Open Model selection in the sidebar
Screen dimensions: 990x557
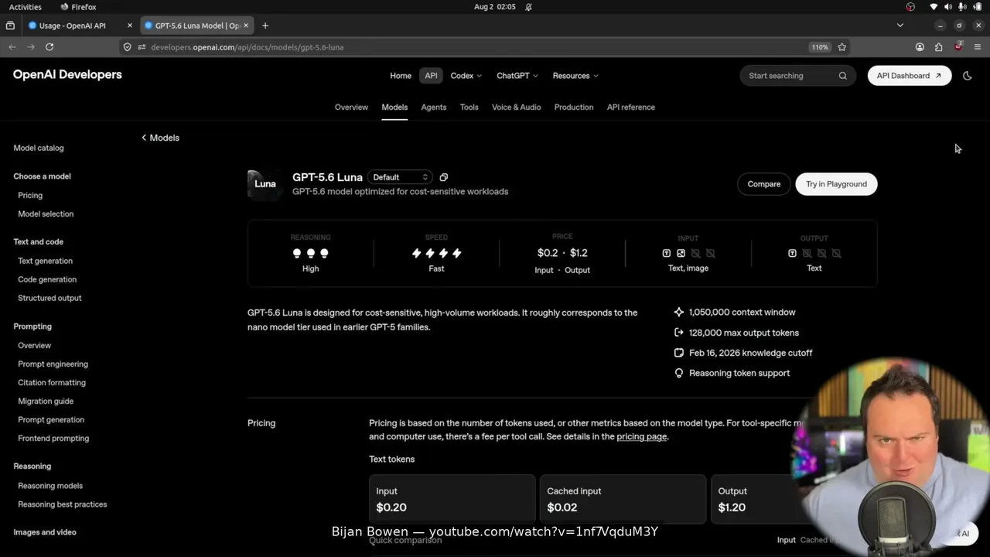coord(46,214)
